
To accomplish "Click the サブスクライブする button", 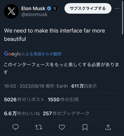I will [88, 8].
